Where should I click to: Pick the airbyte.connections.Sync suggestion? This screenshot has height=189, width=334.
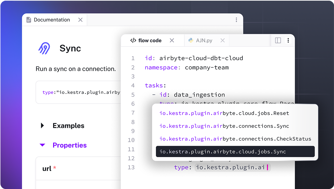[x=224, y=126]
